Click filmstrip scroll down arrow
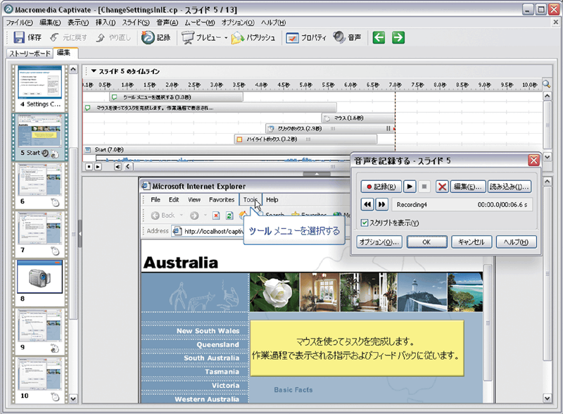 tap(73, 399)
